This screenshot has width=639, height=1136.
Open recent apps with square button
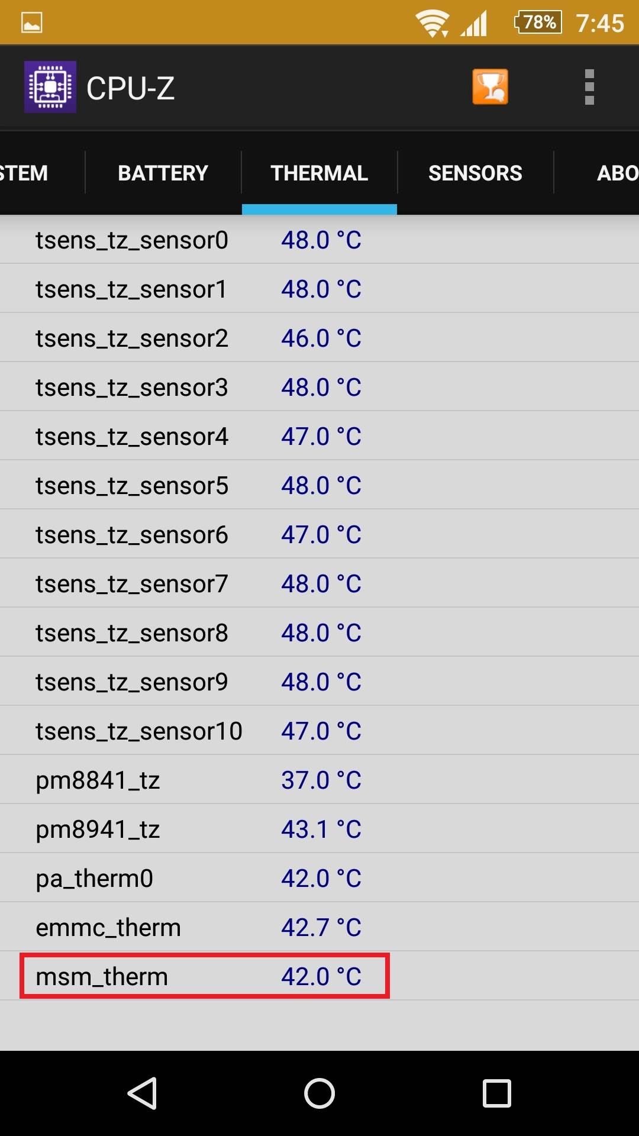click(496, 1093)
